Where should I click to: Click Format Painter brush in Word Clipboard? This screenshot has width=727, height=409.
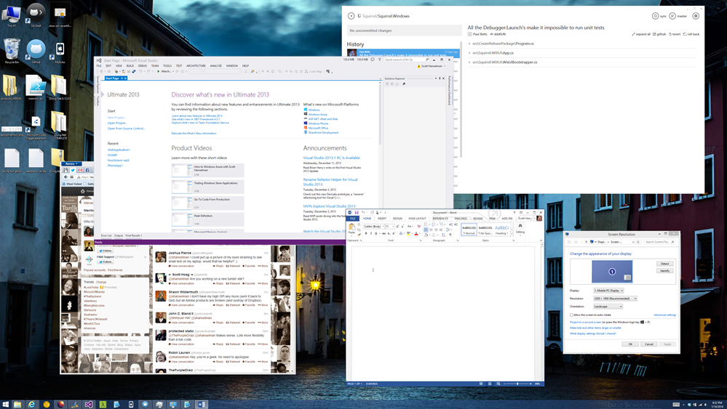click(359, 235)
